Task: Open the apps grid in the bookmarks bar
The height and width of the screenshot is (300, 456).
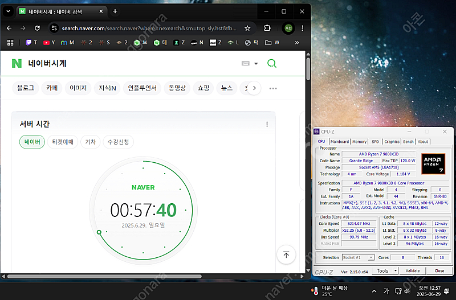Action: point(10,43)
